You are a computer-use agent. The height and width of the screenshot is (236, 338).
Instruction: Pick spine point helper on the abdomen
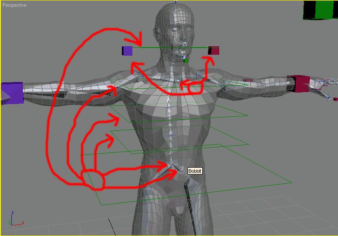171,135
